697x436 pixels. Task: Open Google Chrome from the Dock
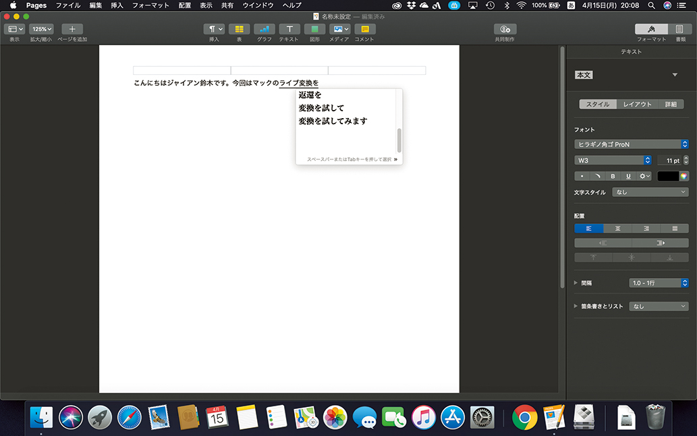point(524,417)
